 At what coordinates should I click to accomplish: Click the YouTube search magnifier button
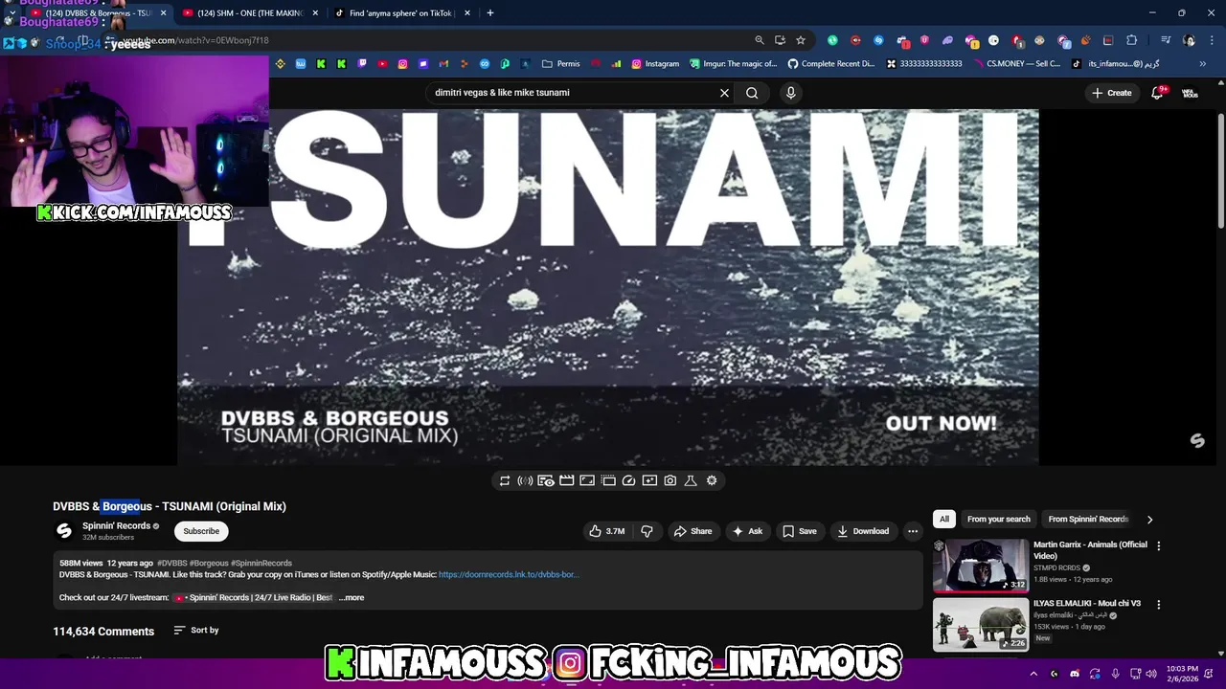click(x=752, y=93)
